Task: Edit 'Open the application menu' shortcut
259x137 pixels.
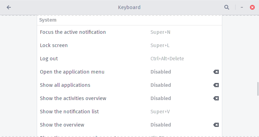Action: click(129, 72)
